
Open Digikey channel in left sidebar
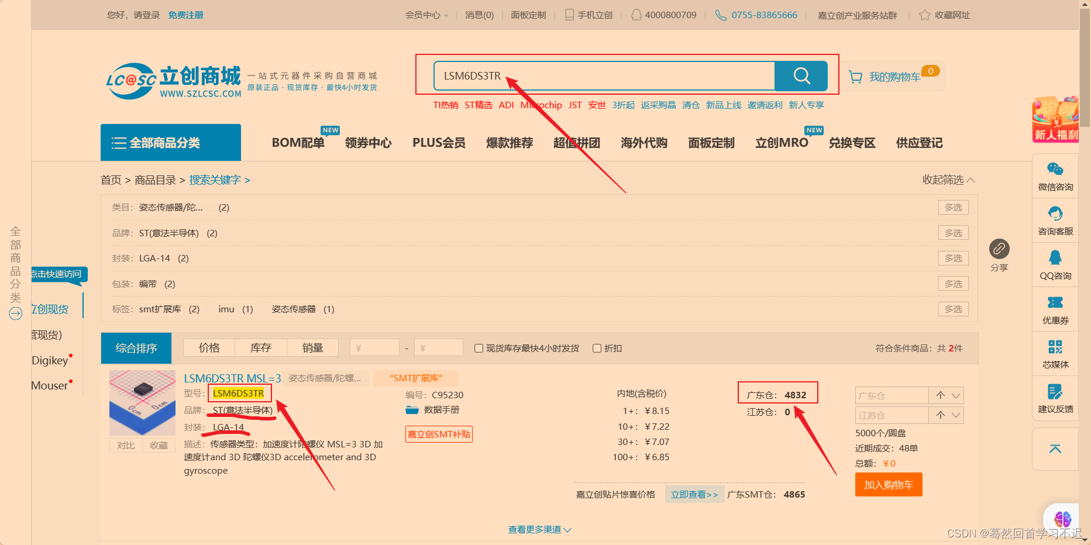pos(50,360)
